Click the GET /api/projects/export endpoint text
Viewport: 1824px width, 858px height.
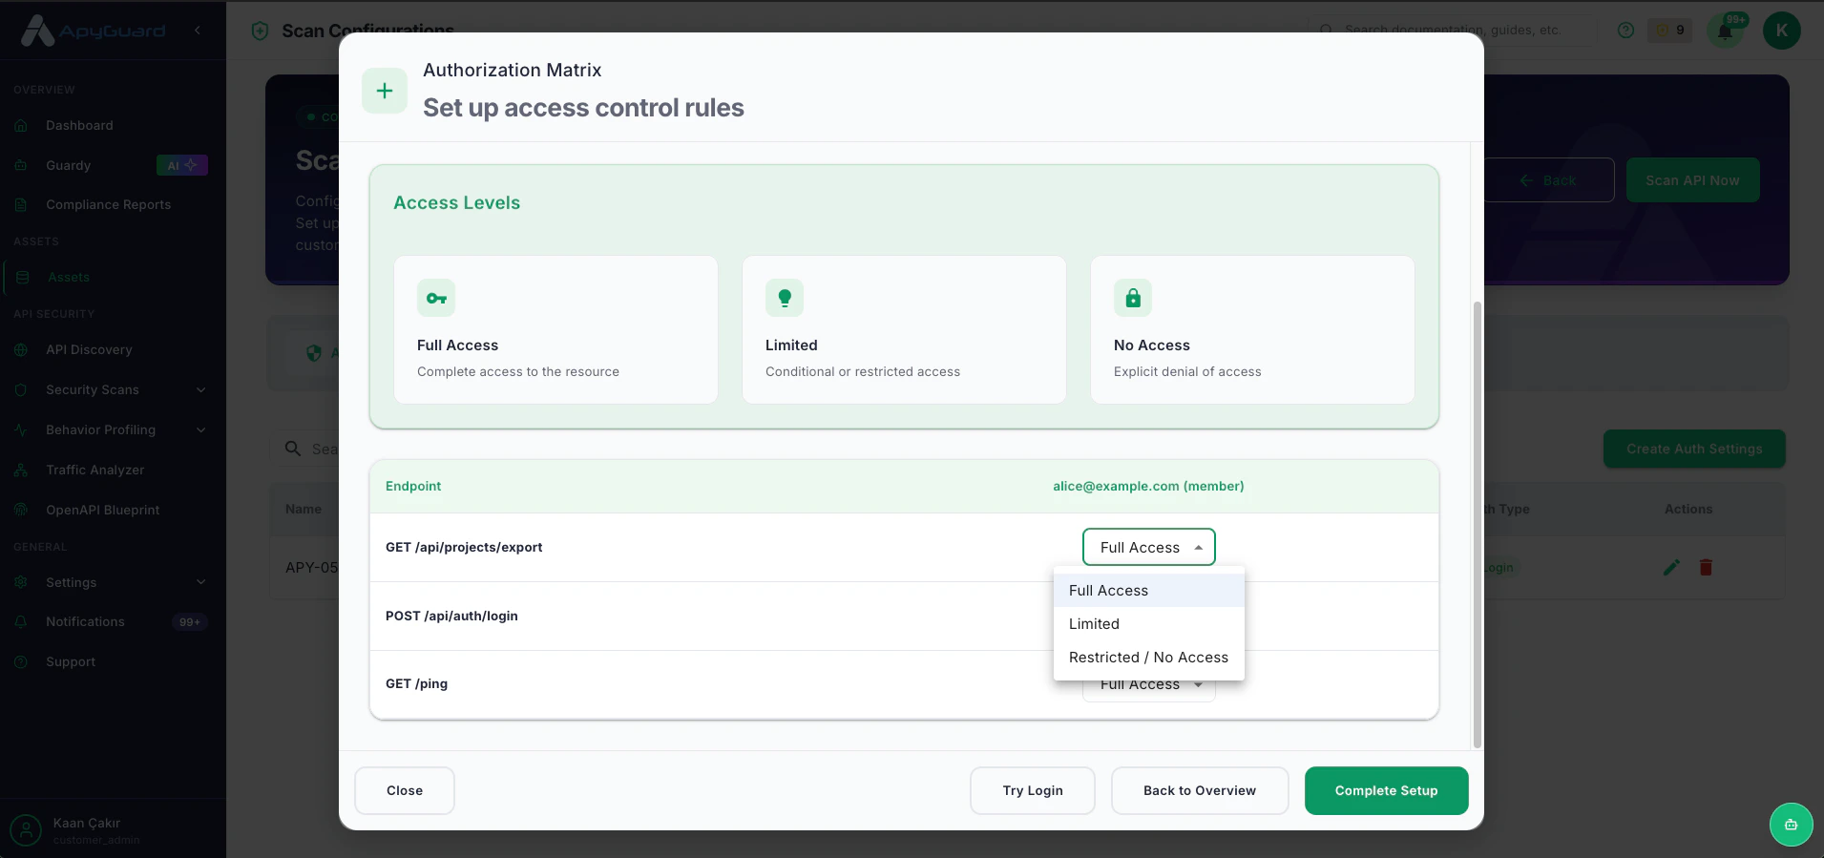tap(464, 547)
